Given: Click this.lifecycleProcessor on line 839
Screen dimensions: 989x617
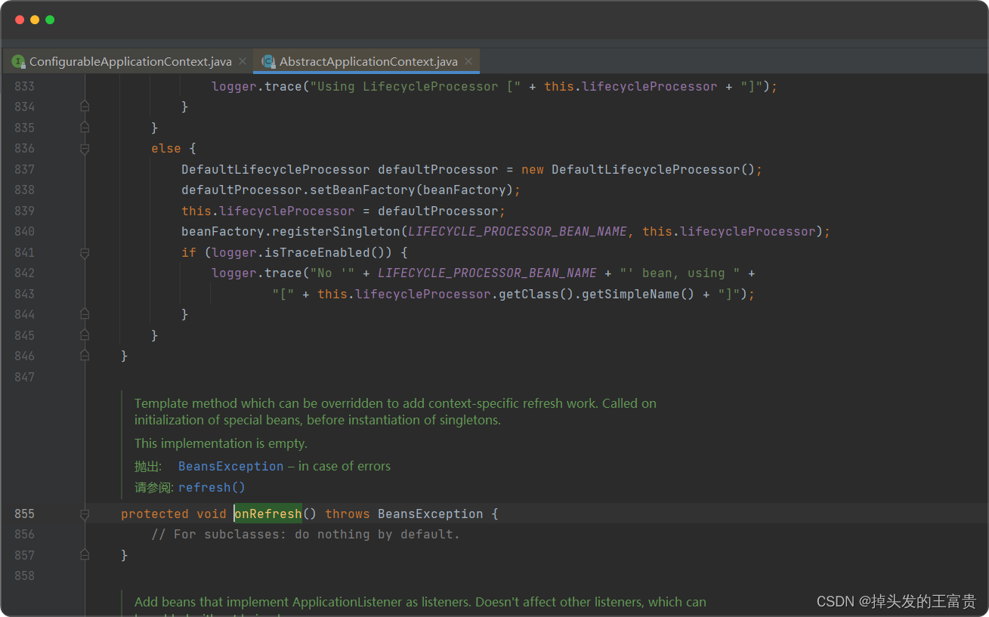Looking at the screenshot, I should point(268,211).
